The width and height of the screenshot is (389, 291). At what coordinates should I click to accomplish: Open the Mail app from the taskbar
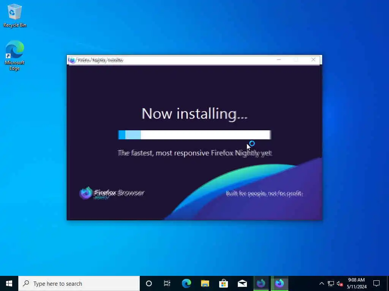(242, 283)
